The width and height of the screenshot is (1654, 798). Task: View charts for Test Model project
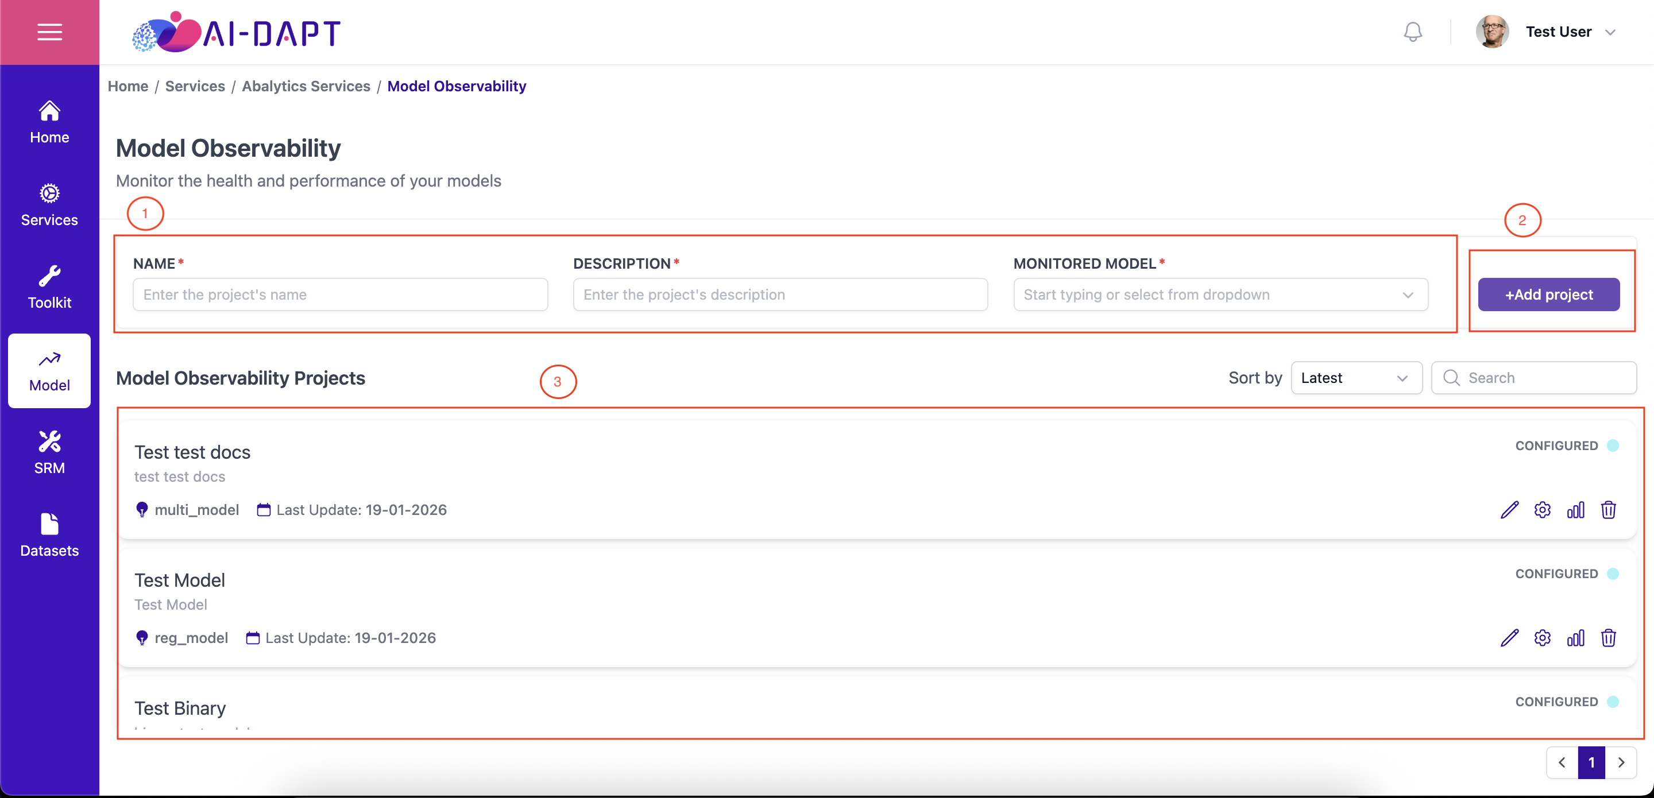coord(1576,638)
